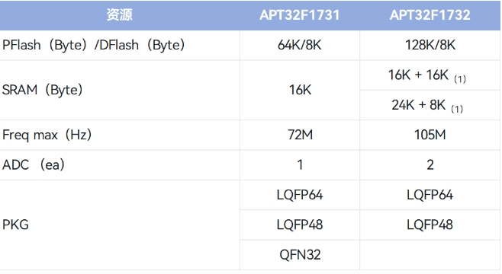Select the SRAM (Byte) row label
Image resolution: width=502 pixels, height=274 pixels.
42,90
